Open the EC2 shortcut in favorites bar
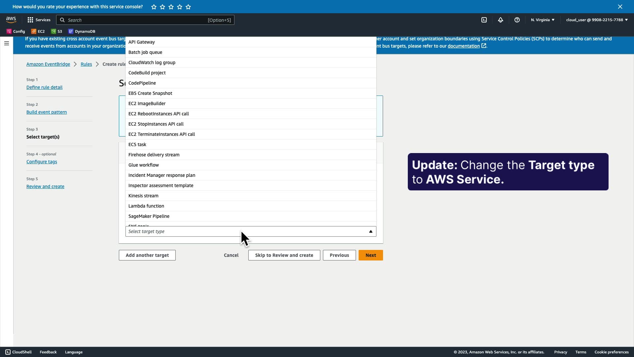Image resolution: width=634 pixels, height=357 pixels. pyautogui.click(x=38, y=31)
